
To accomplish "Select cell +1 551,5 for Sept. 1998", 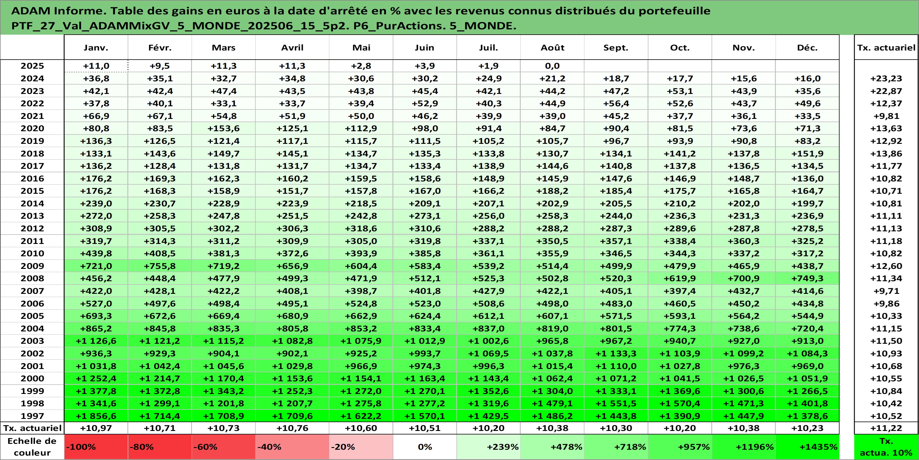I will pos(616,403).
